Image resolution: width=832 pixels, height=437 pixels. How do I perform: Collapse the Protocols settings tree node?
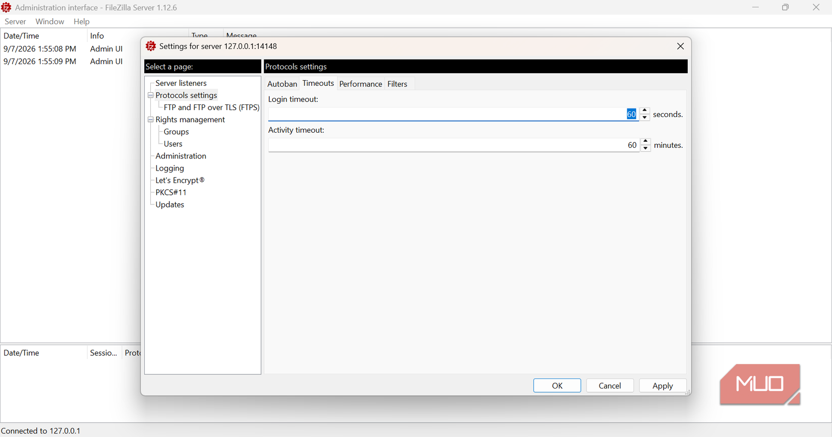[x=150, y=95]
